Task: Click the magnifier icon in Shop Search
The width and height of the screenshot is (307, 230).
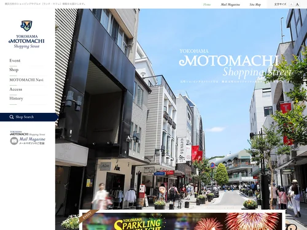Action: pos(12,117)
